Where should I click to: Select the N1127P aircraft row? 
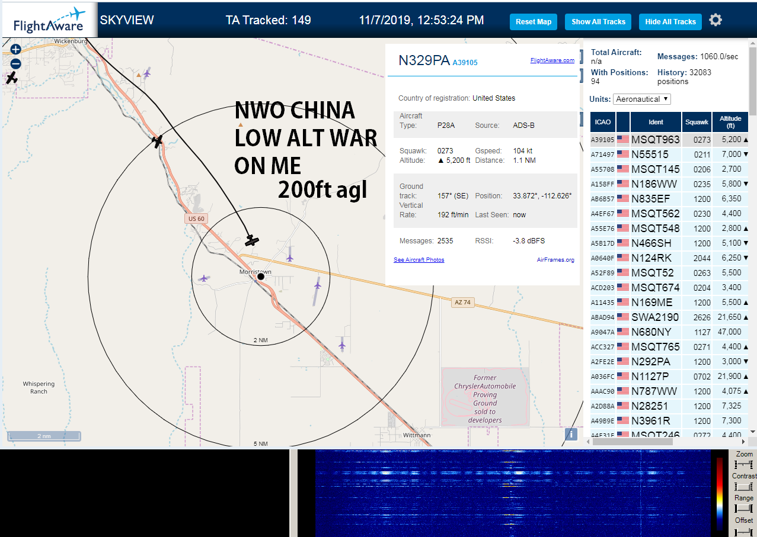point(669,377)
